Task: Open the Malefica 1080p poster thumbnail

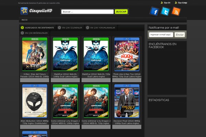Action: coord(65,54)
